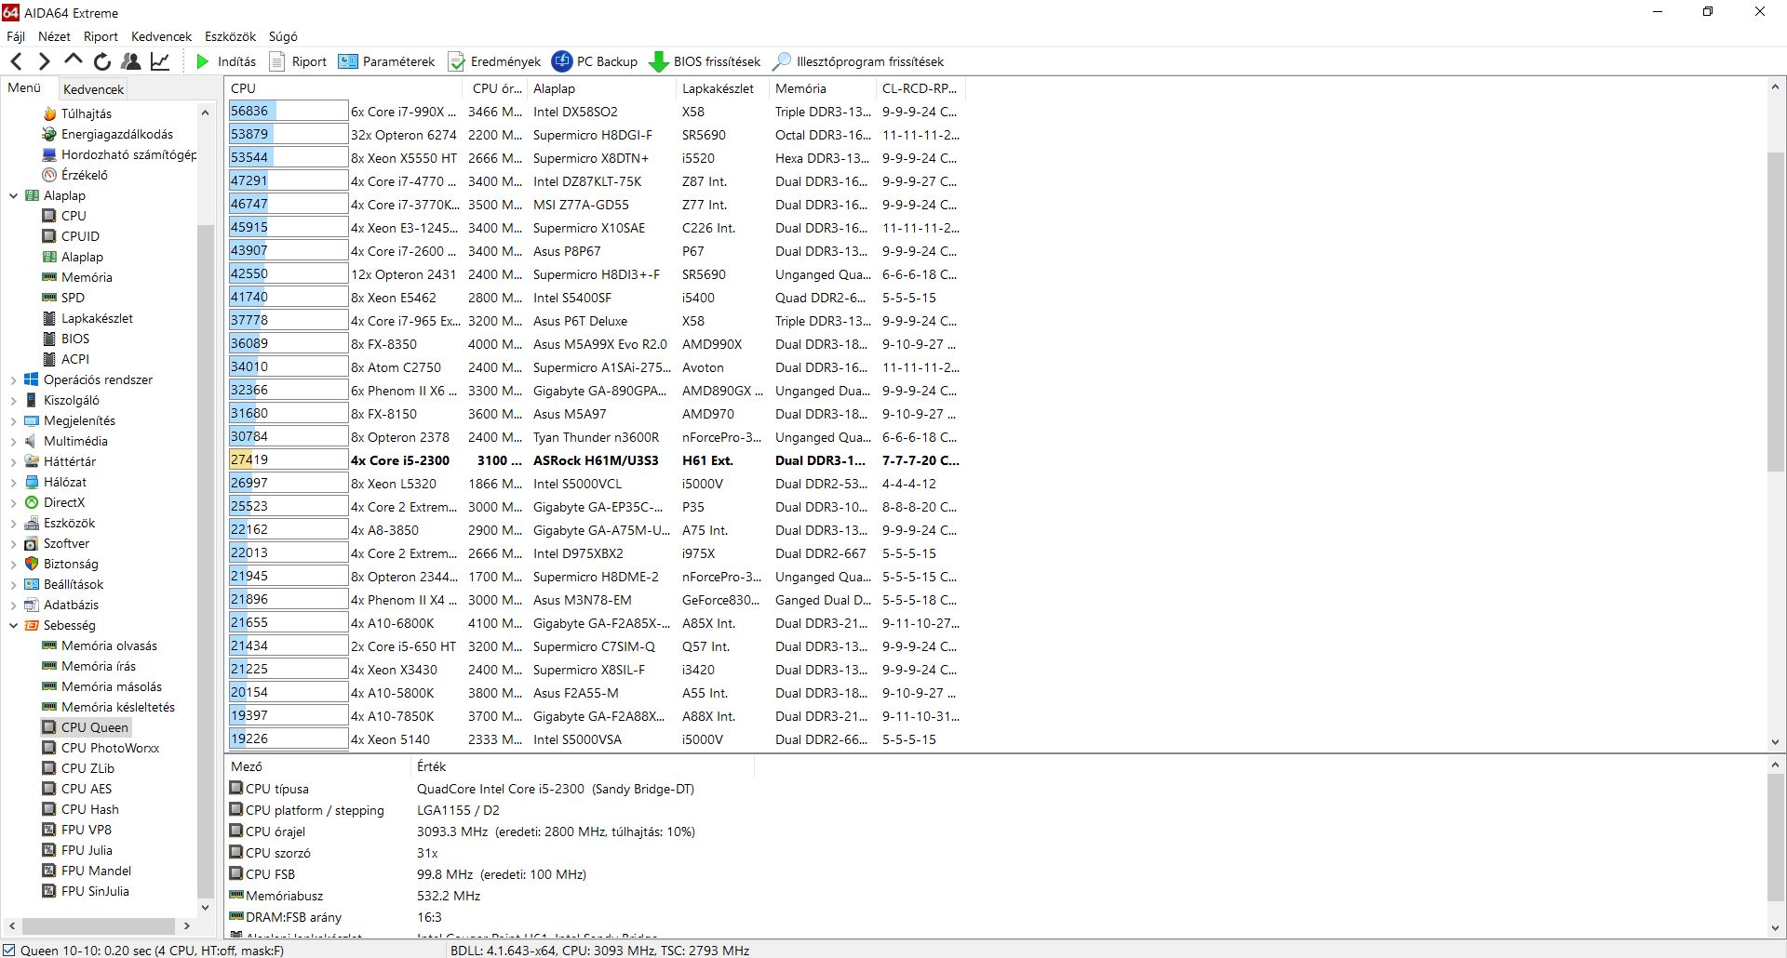Screen dimensions: 1787x958
Task: Open the Nézet menu
Action: pos(54,36)
